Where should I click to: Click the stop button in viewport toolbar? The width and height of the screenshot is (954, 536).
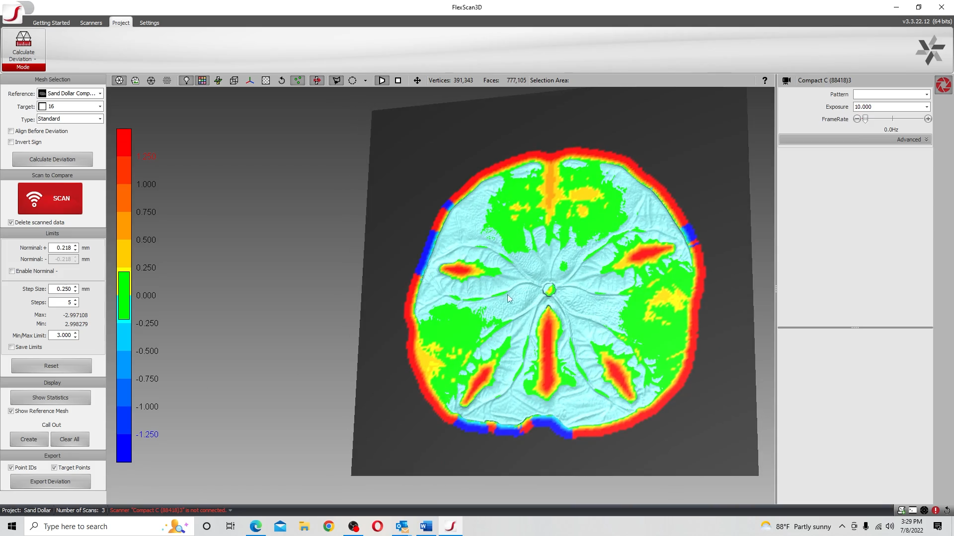pos(398,80)
